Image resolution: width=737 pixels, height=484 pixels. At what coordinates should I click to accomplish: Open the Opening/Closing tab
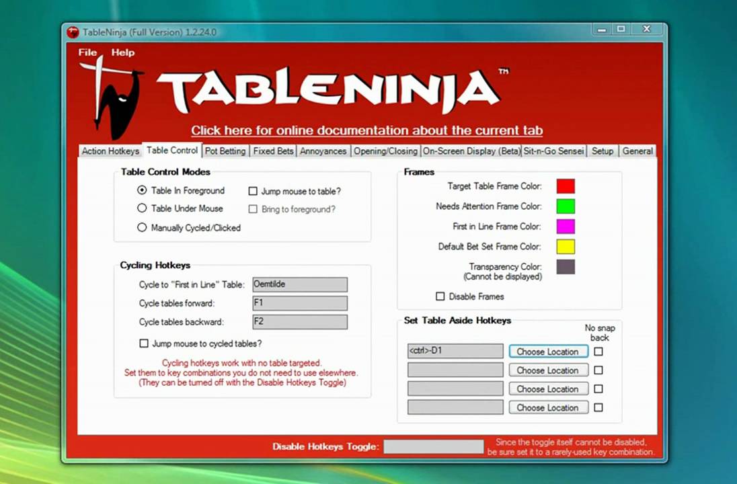coord(385,151)
